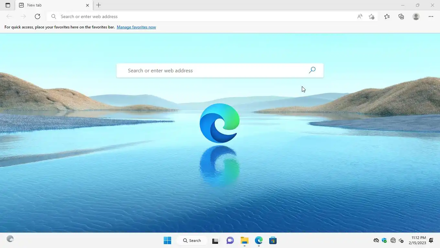This screenshot has width=440, height=248.
Task: Open File Explorer from taskbar
Action: [244, 241]
